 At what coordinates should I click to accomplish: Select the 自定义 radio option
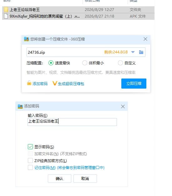(x=120, y=63)
